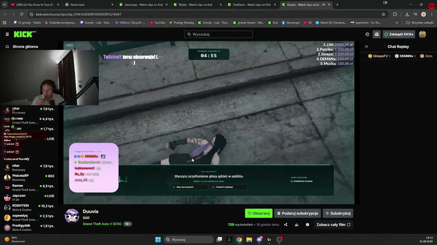Open the Chrome three-dot menu
This screenshot has height=245, width=437.
click(x=432, y=14)
